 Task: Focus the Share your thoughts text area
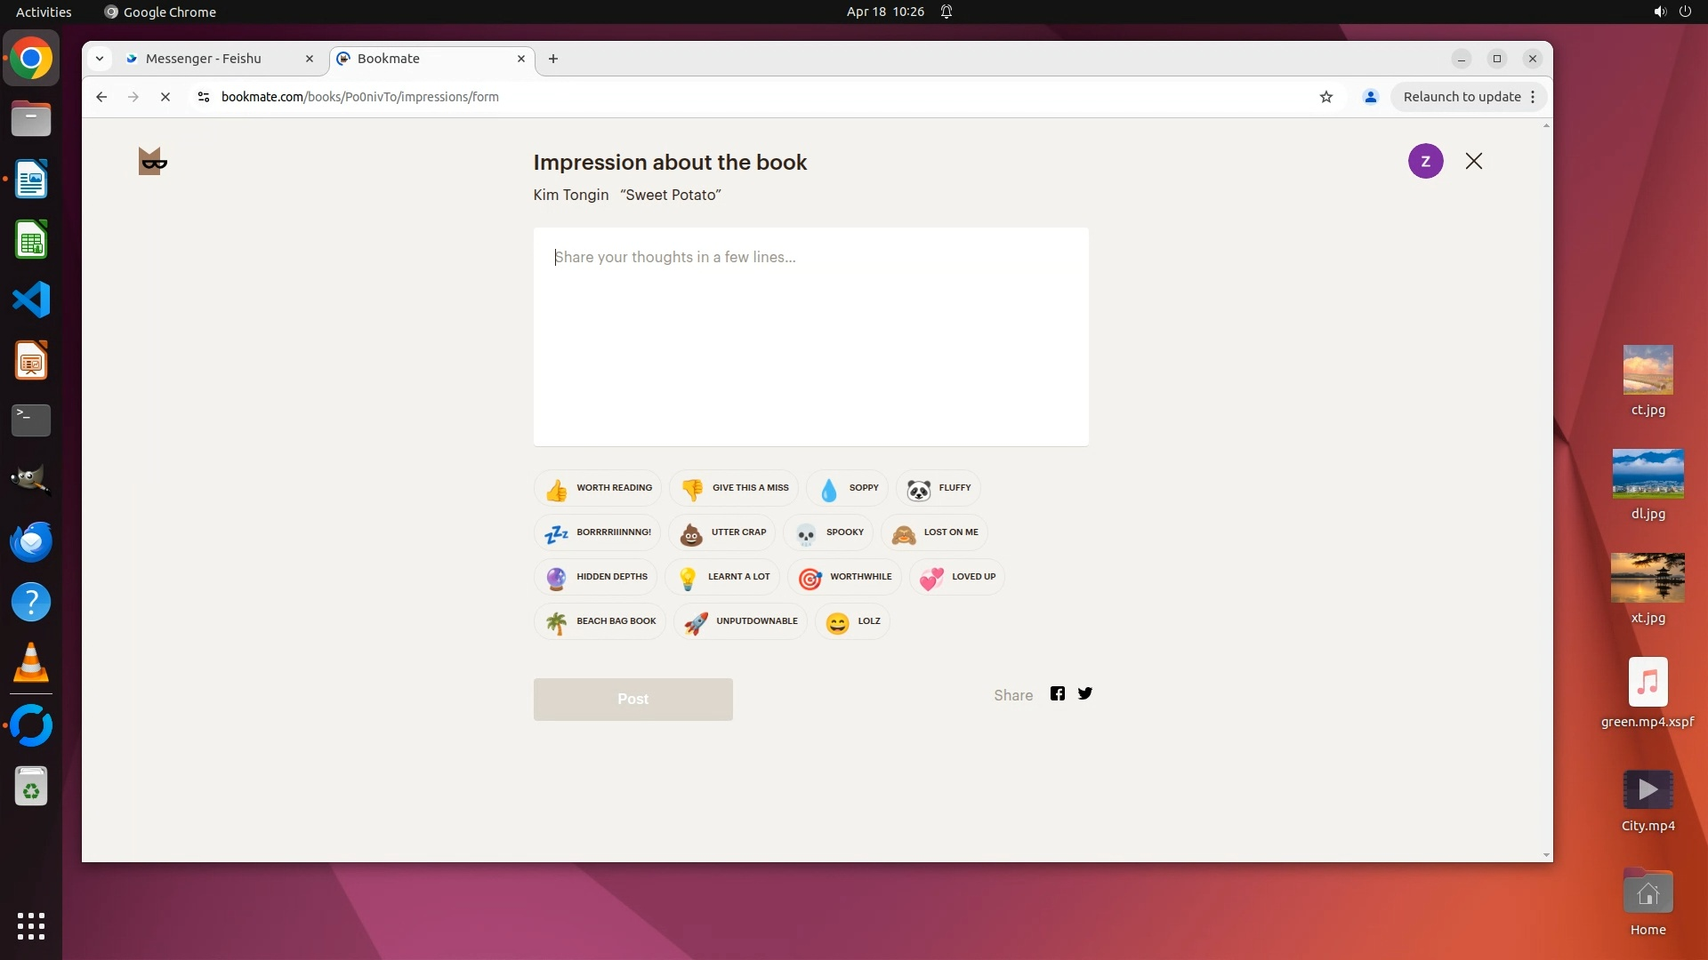[x=810, y=338]
